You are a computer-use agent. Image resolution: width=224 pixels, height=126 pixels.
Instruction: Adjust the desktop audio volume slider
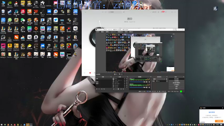click(137, 87)
